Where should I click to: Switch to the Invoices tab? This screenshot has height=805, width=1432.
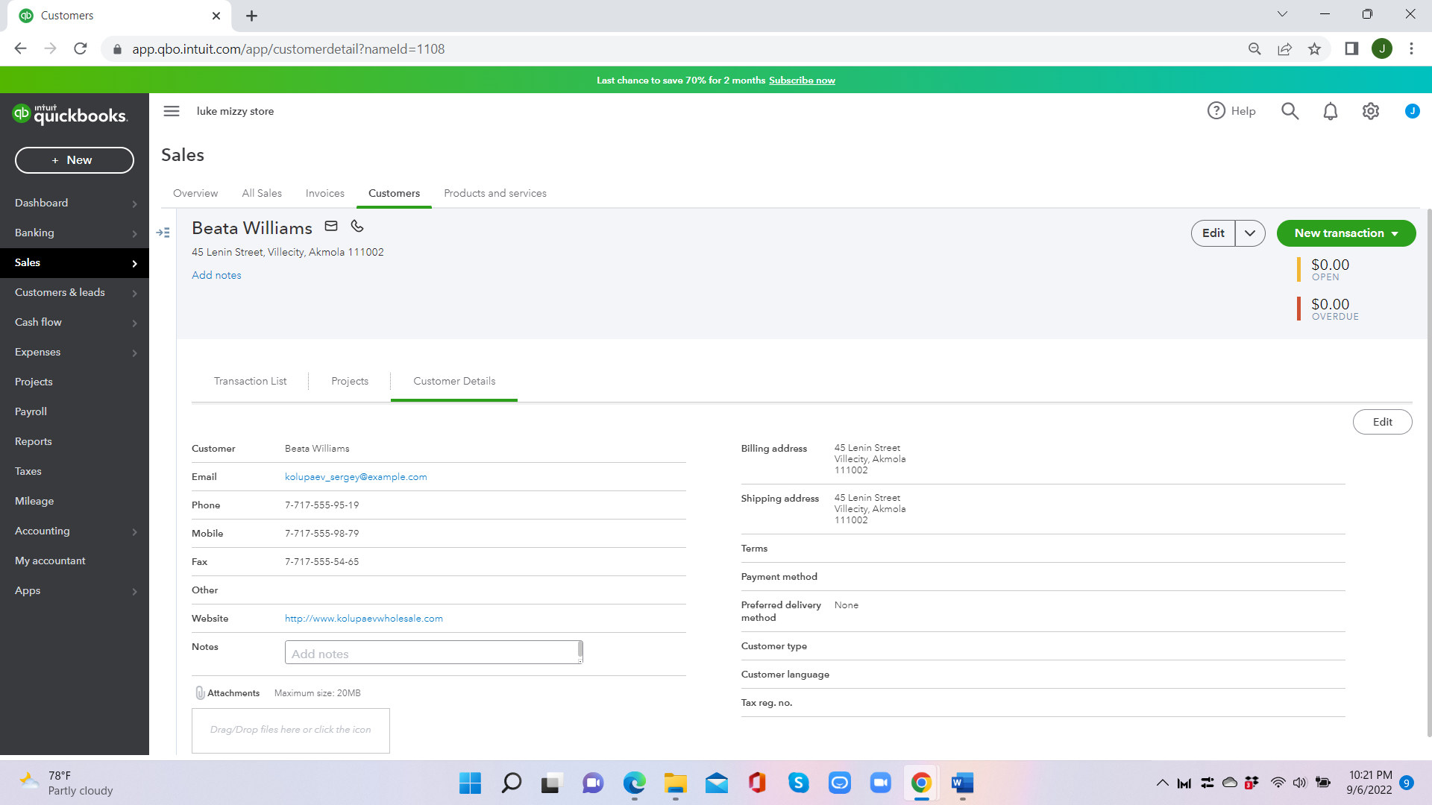324,193
